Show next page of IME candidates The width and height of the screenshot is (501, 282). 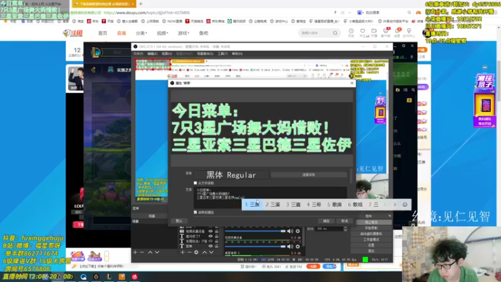[x=395, y=205]
